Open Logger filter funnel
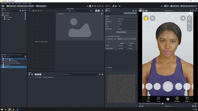The width and height of the screenshot is (198, 111). tap(100, 75)
